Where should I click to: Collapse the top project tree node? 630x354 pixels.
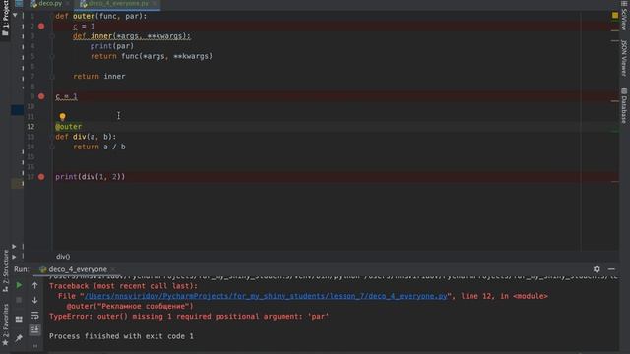(15, 15)
